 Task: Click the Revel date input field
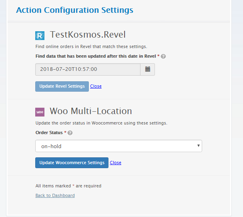[x=88, y=69]
